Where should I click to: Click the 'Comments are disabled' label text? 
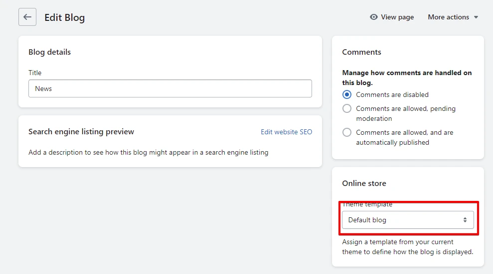[x=392, y=94]
